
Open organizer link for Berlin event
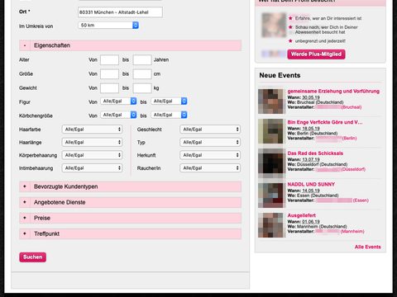coord(336,139)
